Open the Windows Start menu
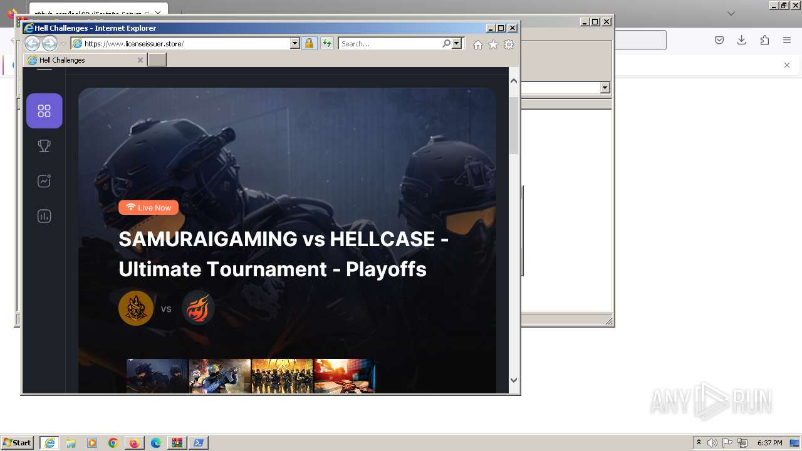This screenshot has height=451, width=802. pos(17,443)
